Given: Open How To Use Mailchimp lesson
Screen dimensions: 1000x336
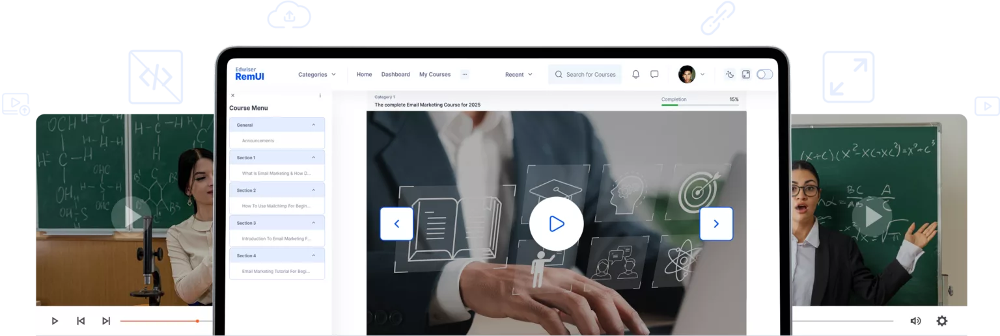Looking at the screenshot, I should [277, 206].
